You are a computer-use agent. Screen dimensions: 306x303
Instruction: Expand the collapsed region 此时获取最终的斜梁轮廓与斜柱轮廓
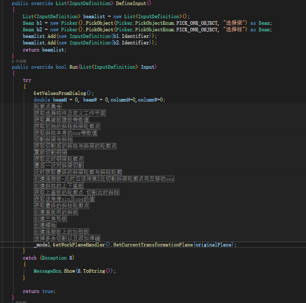coord(78,172)
